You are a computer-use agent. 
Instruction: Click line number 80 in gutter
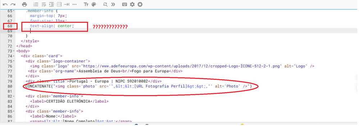10,86
